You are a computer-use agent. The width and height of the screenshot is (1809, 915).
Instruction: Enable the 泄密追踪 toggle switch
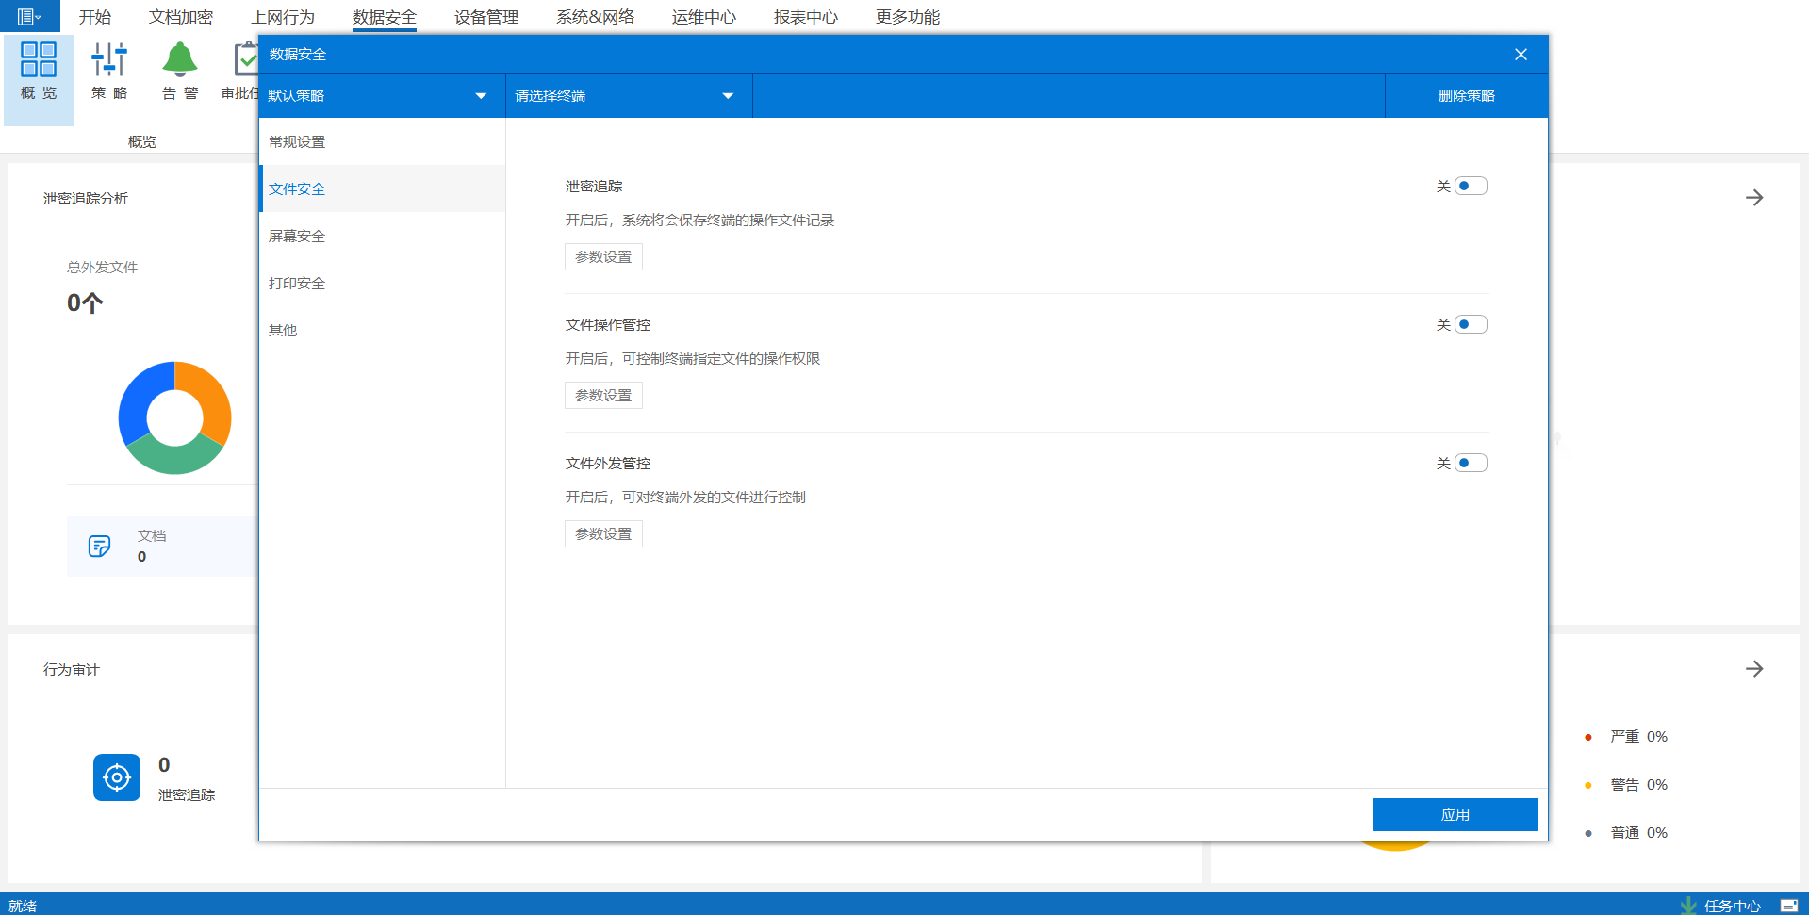coord(1470,187)
